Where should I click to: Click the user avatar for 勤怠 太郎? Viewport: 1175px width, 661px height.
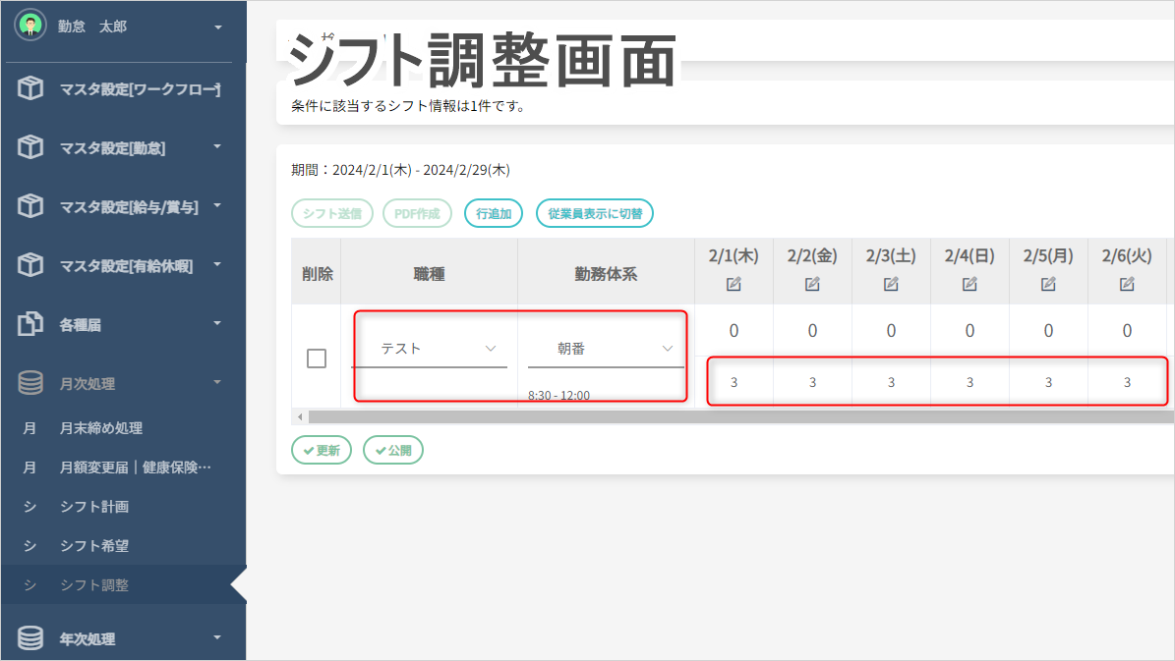click(x=30, y=27)
